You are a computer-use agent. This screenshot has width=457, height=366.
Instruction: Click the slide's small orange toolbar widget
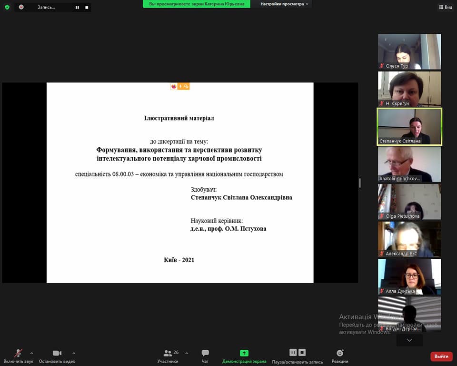pyautogui.click(x=180, y=86)
